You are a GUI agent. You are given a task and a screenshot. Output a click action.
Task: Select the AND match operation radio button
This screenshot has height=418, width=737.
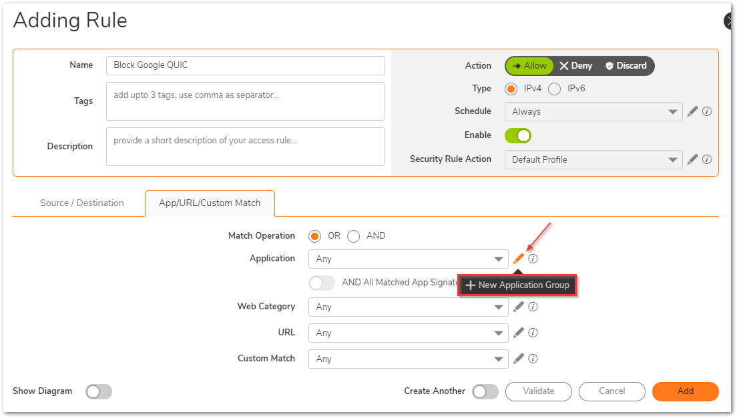[354, 236]
